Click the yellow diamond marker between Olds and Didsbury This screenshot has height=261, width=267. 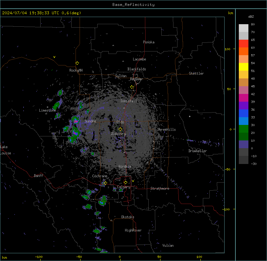tap(120, 129)
